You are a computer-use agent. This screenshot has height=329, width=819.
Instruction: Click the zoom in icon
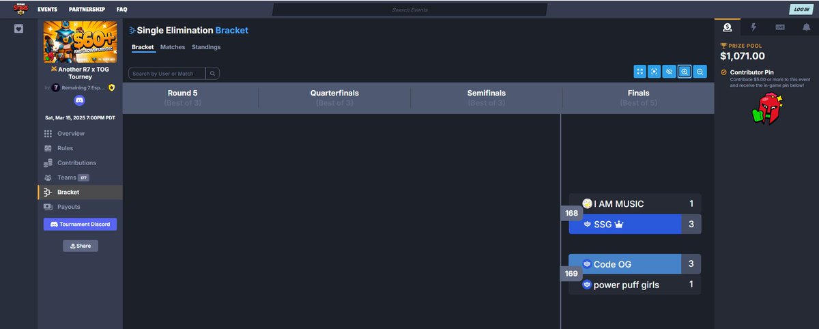coord(685,71)
